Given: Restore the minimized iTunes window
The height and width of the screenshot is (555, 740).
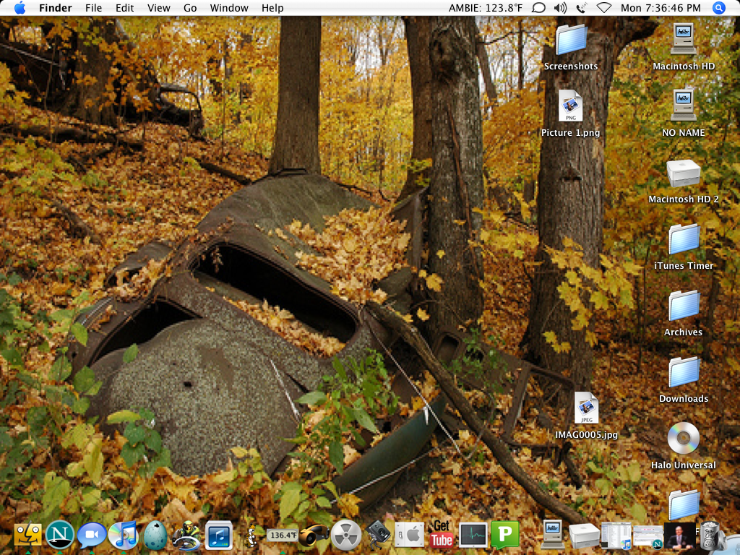Looking at the screenshot, I should click(x=616, y=535).
